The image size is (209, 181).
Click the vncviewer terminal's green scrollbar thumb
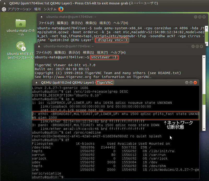point(204,100)
